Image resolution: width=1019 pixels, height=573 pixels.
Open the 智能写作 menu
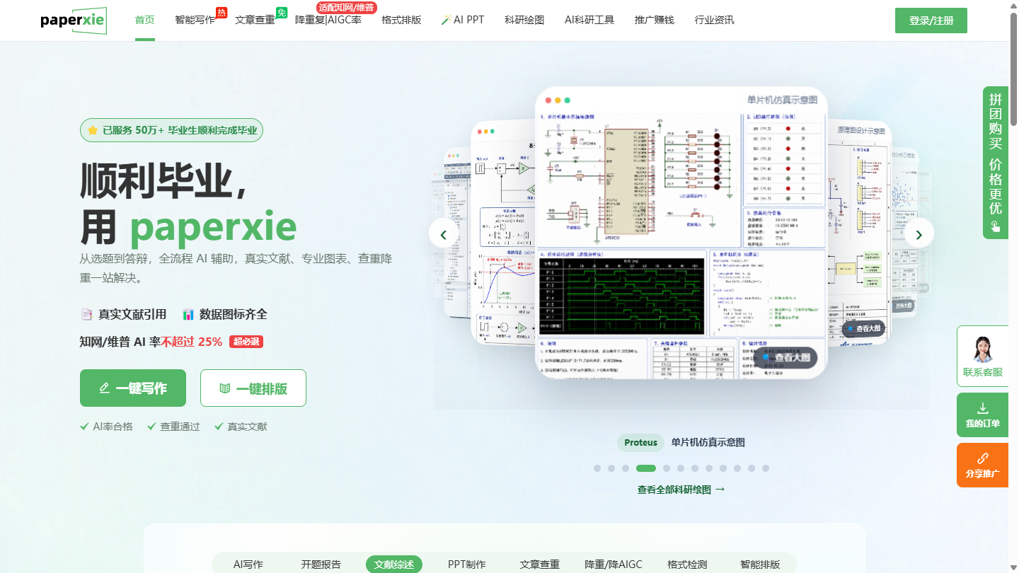[x=195, y=20]
